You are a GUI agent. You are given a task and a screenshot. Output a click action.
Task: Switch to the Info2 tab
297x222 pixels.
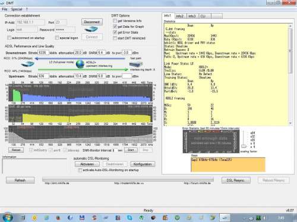180,16
